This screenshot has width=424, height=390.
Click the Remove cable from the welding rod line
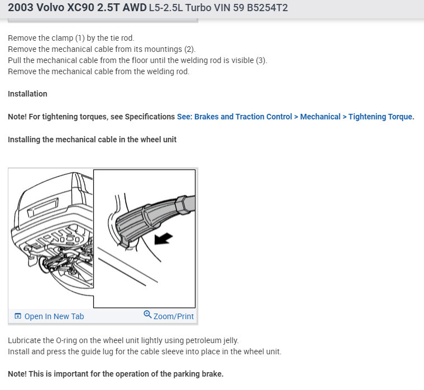[x=99, y=71]
